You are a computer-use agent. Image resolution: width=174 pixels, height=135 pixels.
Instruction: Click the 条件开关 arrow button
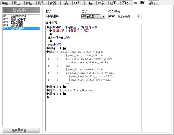point(139,16)
